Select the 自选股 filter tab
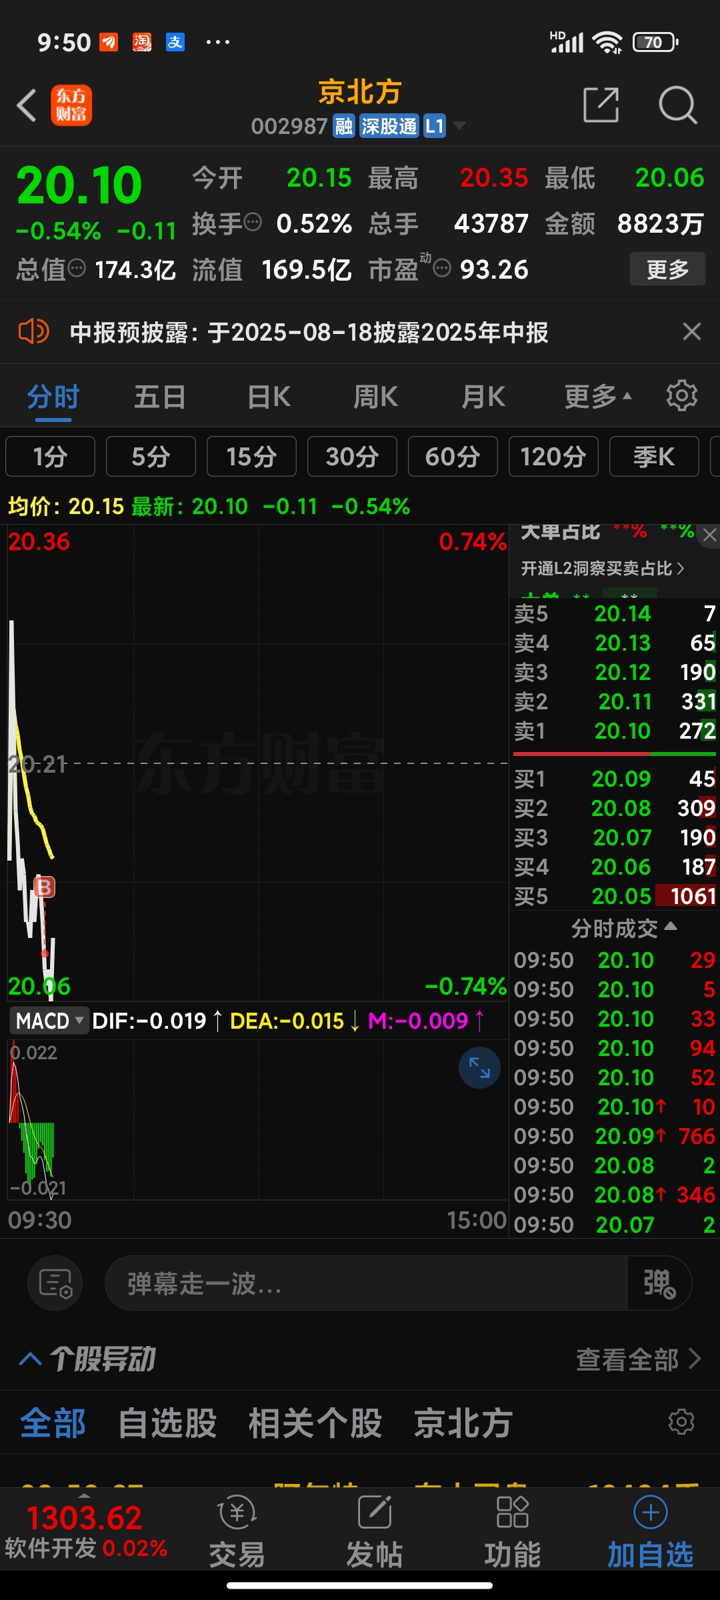The height and width of the screenshot is (1600, 720). point(167,1423)
